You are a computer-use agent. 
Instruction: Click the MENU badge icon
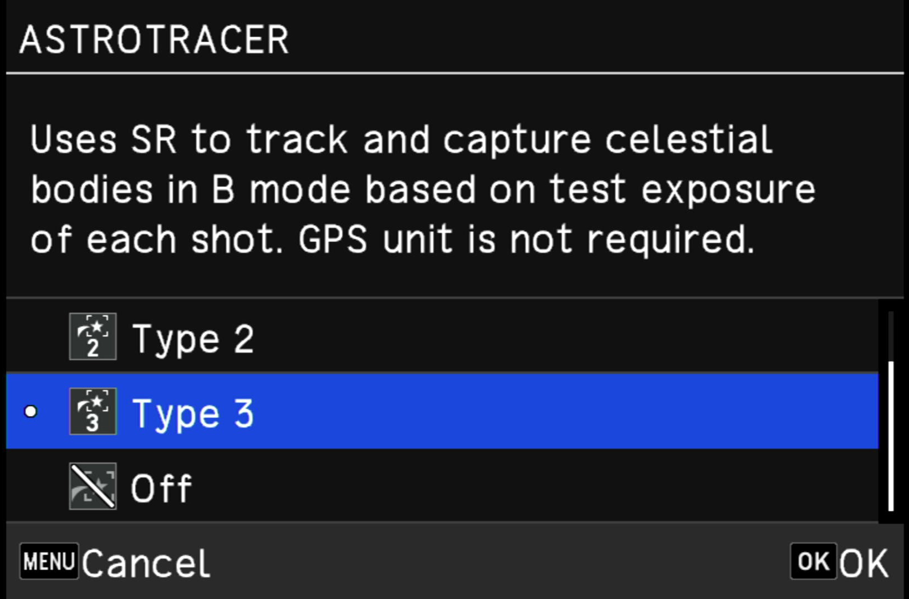pos(49,561)
